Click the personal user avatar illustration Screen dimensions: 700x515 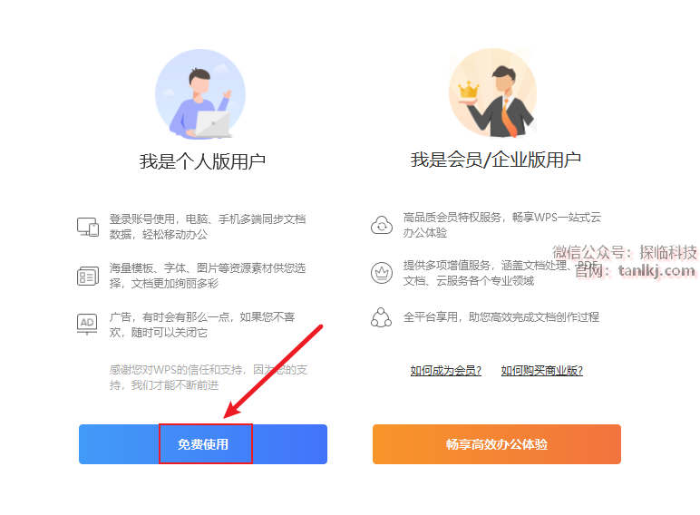click(x=200, y=94)
